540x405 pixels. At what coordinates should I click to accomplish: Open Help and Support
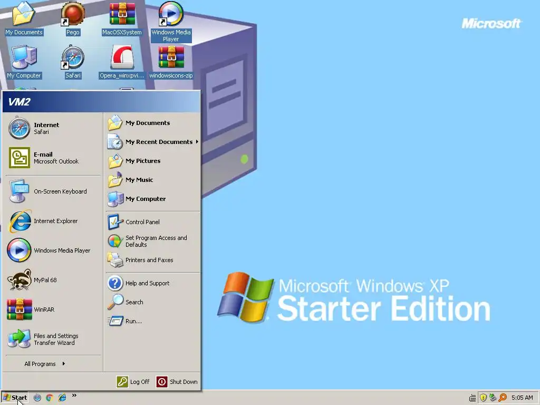152,283
